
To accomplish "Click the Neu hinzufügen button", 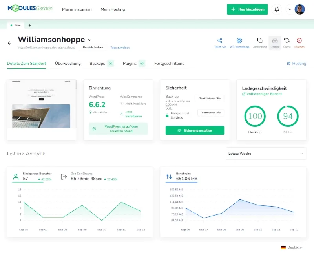I will coord(247,9).
